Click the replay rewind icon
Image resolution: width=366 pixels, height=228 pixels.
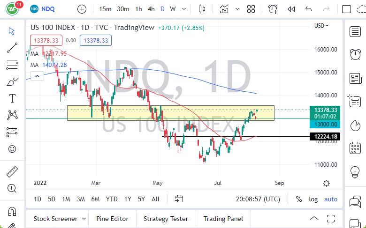pos(291,9)
